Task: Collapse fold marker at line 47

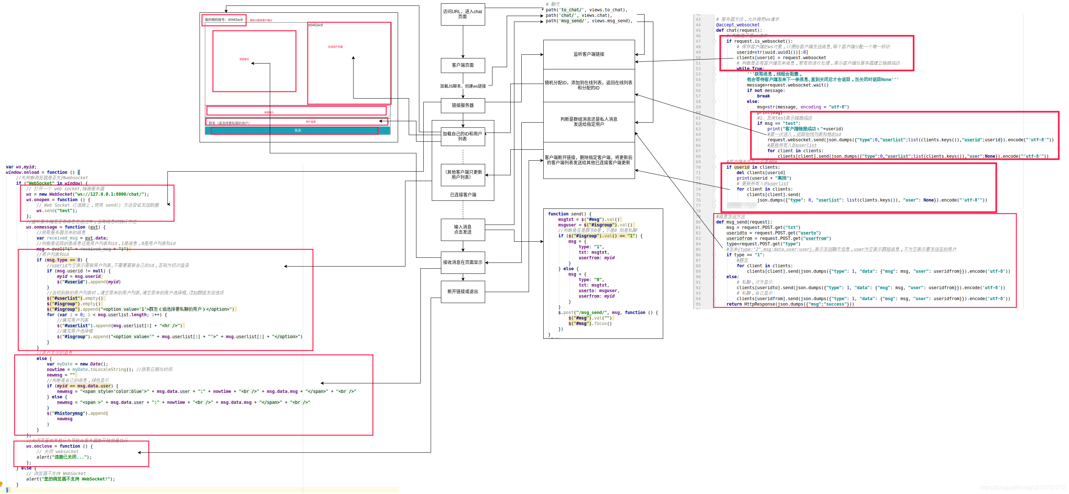Action: (714, 42)
